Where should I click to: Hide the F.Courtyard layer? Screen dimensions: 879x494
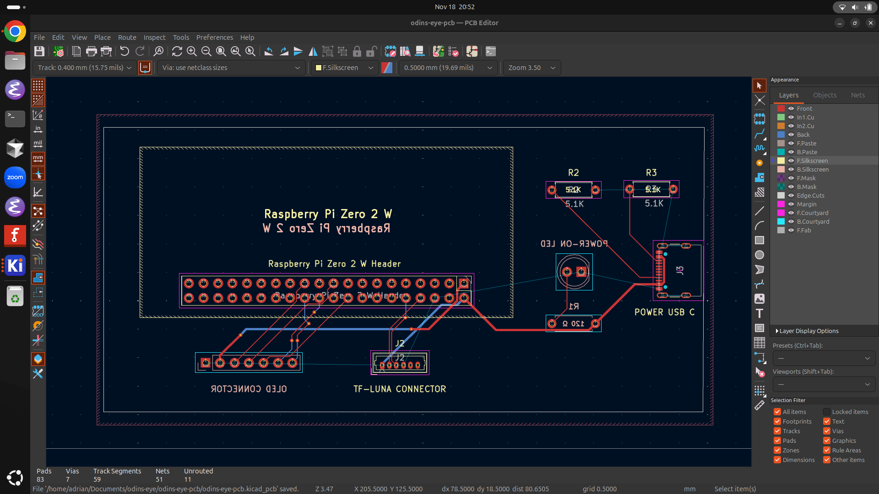click(x=792, y=213)
